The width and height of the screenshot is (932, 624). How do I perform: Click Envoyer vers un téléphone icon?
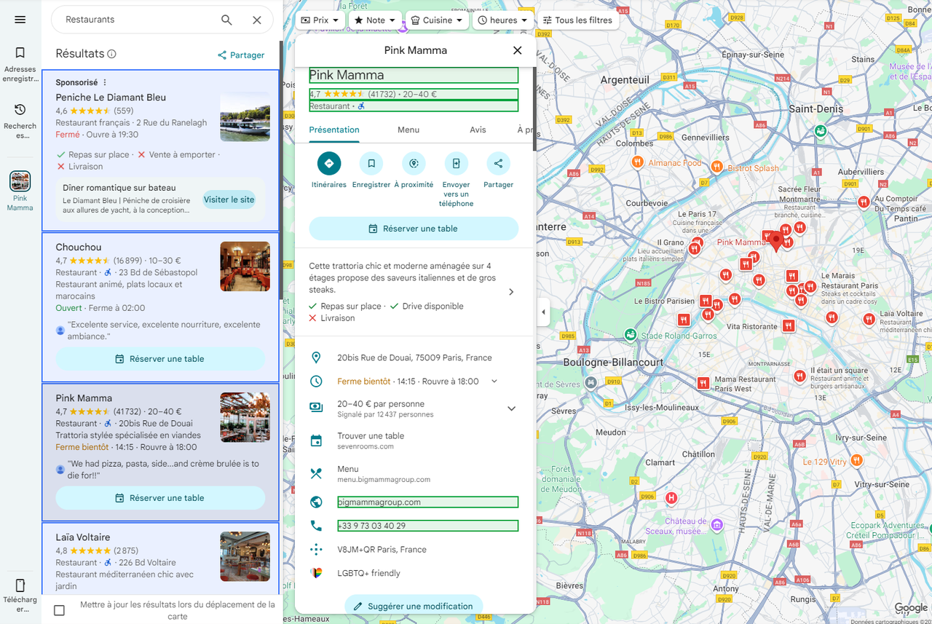pos(456,164)
